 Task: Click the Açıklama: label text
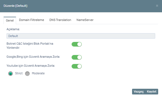click(x=13, y=29)
